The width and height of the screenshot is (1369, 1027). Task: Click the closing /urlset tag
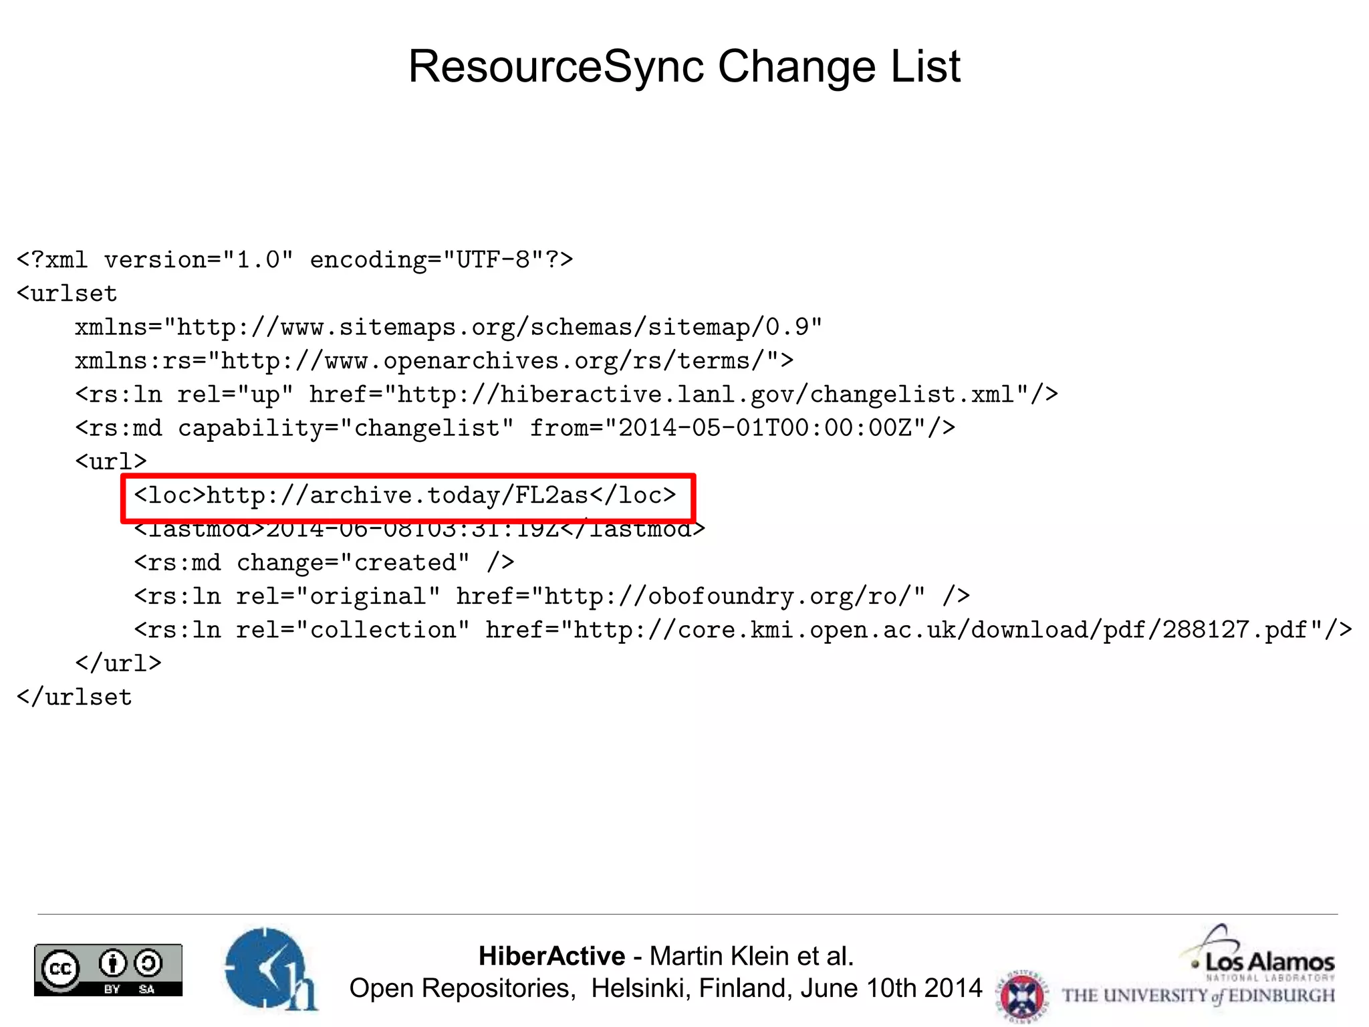[74, 697]
